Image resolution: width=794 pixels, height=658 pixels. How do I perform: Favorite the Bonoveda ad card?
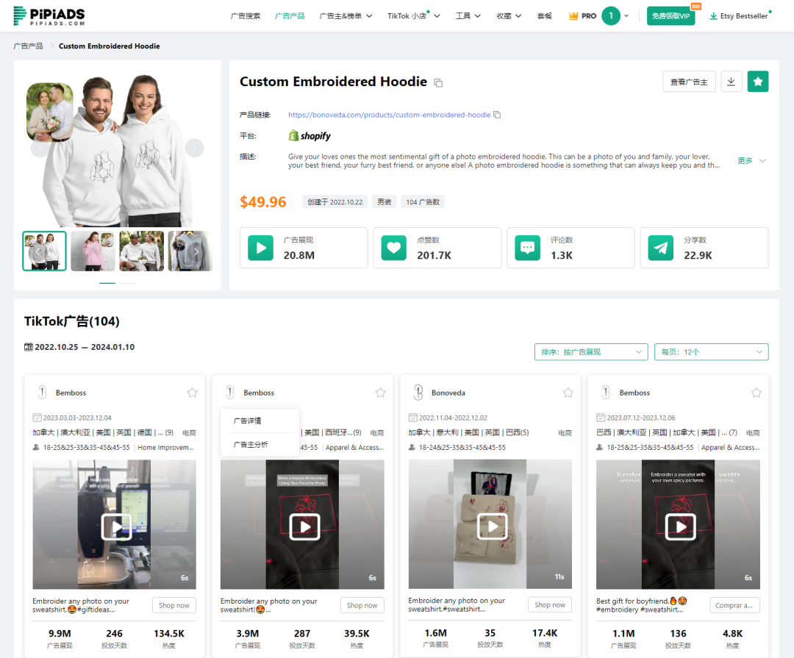tap(568, 393)
